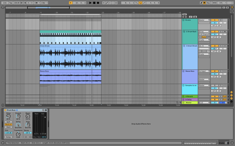Toggle Computer MIDI Keyboard icon

click(x=204, y=3)
